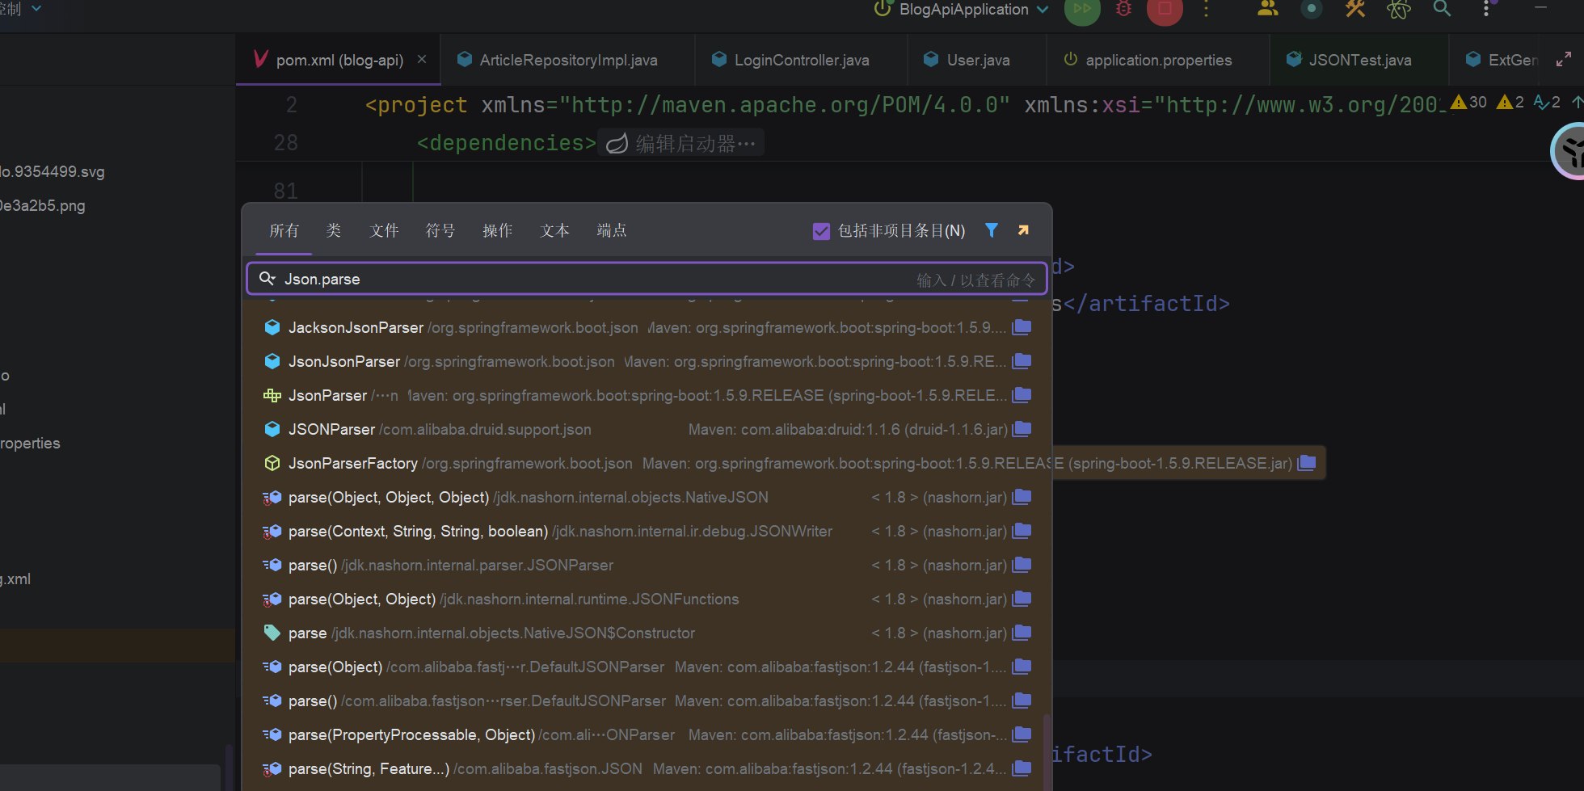The image size is (1584, 791).
Task: Open the Code With Me people icon
Action: [x=1267, y=10]
